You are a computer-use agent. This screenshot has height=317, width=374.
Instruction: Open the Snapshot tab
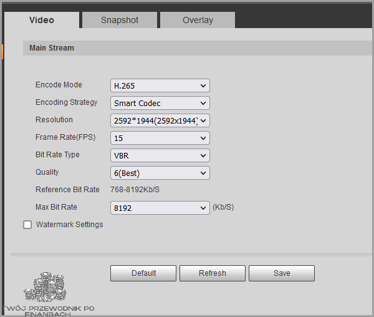120,20
